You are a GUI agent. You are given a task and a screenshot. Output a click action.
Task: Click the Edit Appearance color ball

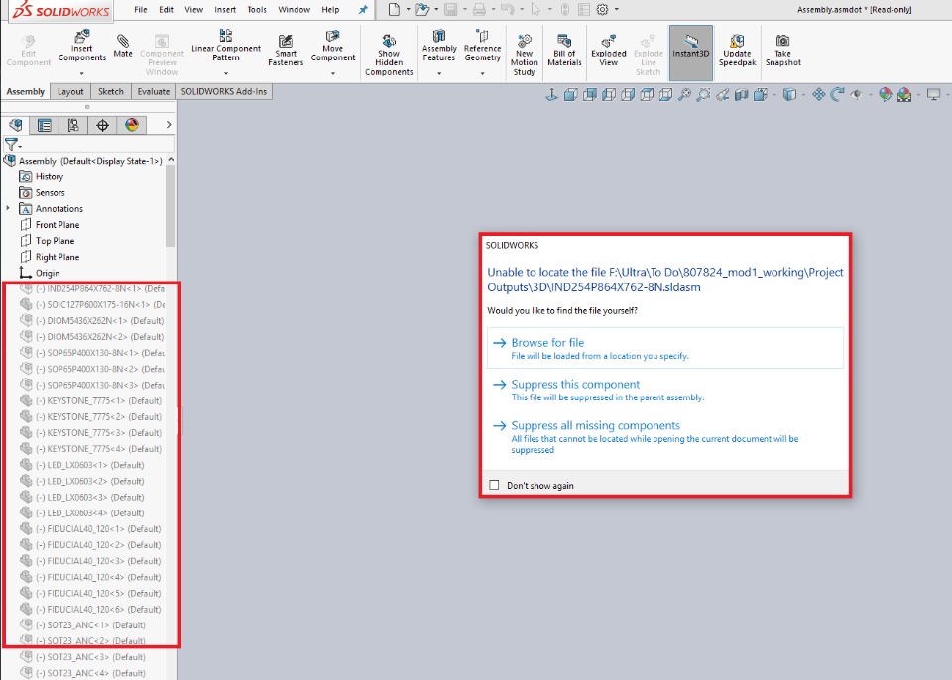point(886,95)
